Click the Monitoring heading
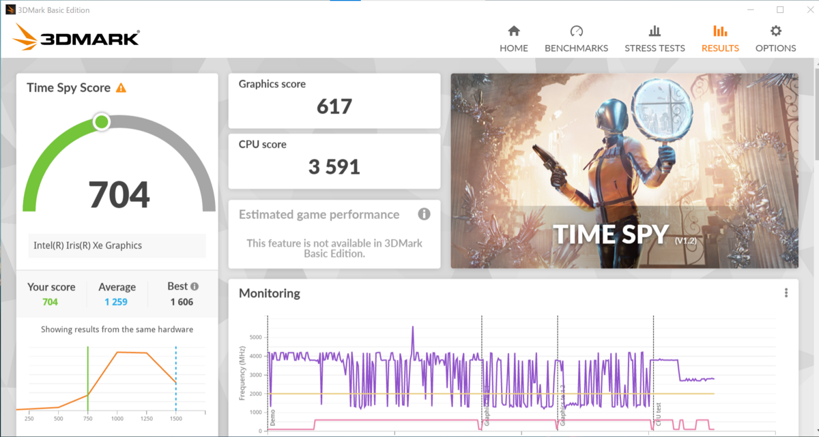The image size is (819, 437). (270, 294)
